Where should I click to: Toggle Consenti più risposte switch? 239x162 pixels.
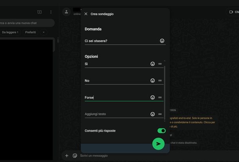click(161, 131)
